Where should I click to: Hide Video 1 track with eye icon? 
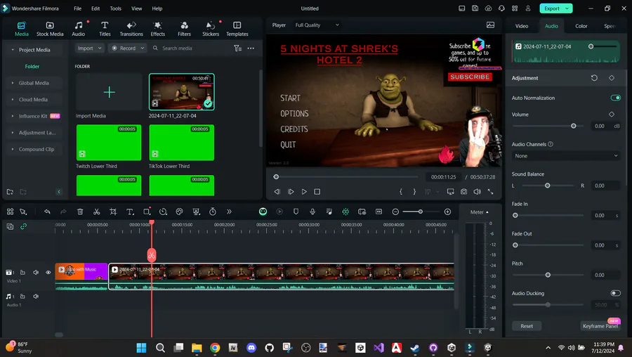pos(48,272)
